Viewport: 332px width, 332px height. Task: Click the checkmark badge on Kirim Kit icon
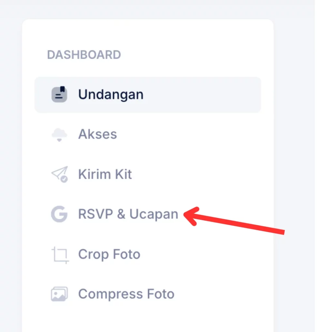[64, 179]
